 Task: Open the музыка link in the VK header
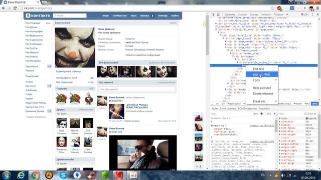pyautogui.click(x=144, y=15)
